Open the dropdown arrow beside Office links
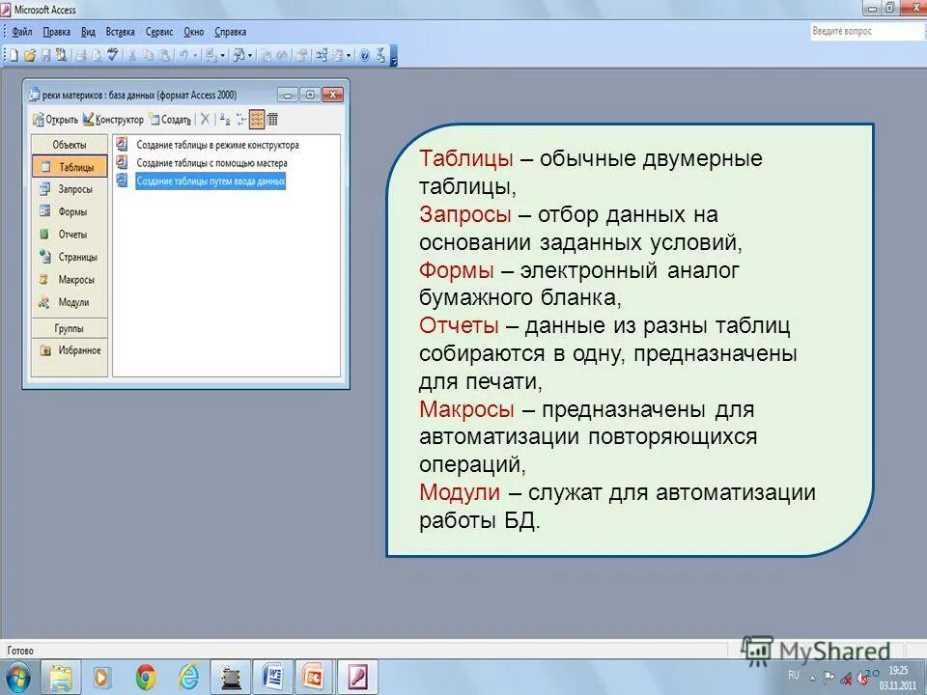 (x=222, y=56)
